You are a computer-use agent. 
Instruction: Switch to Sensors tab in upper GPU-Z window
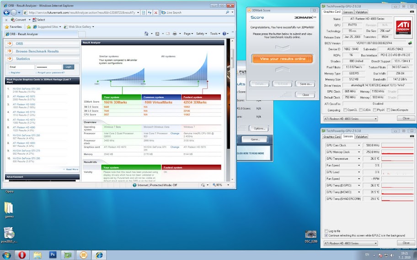[348, 12]
